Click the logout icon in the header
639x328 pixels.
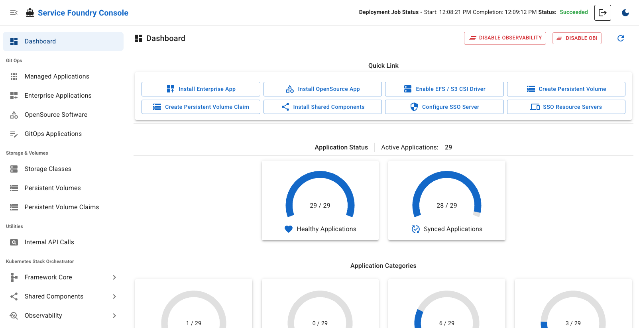pos(602,13)
